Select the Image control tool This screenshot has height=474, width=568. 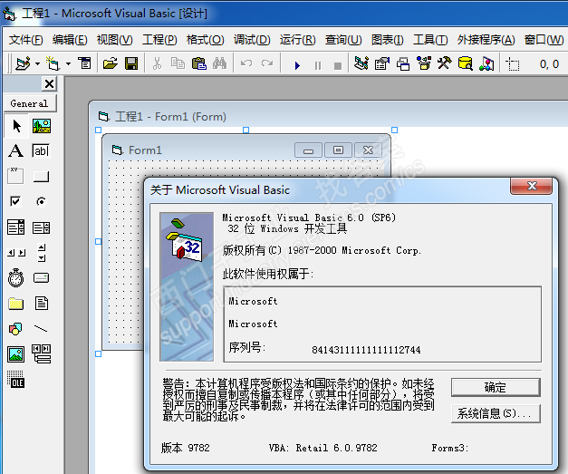(16, 354)
